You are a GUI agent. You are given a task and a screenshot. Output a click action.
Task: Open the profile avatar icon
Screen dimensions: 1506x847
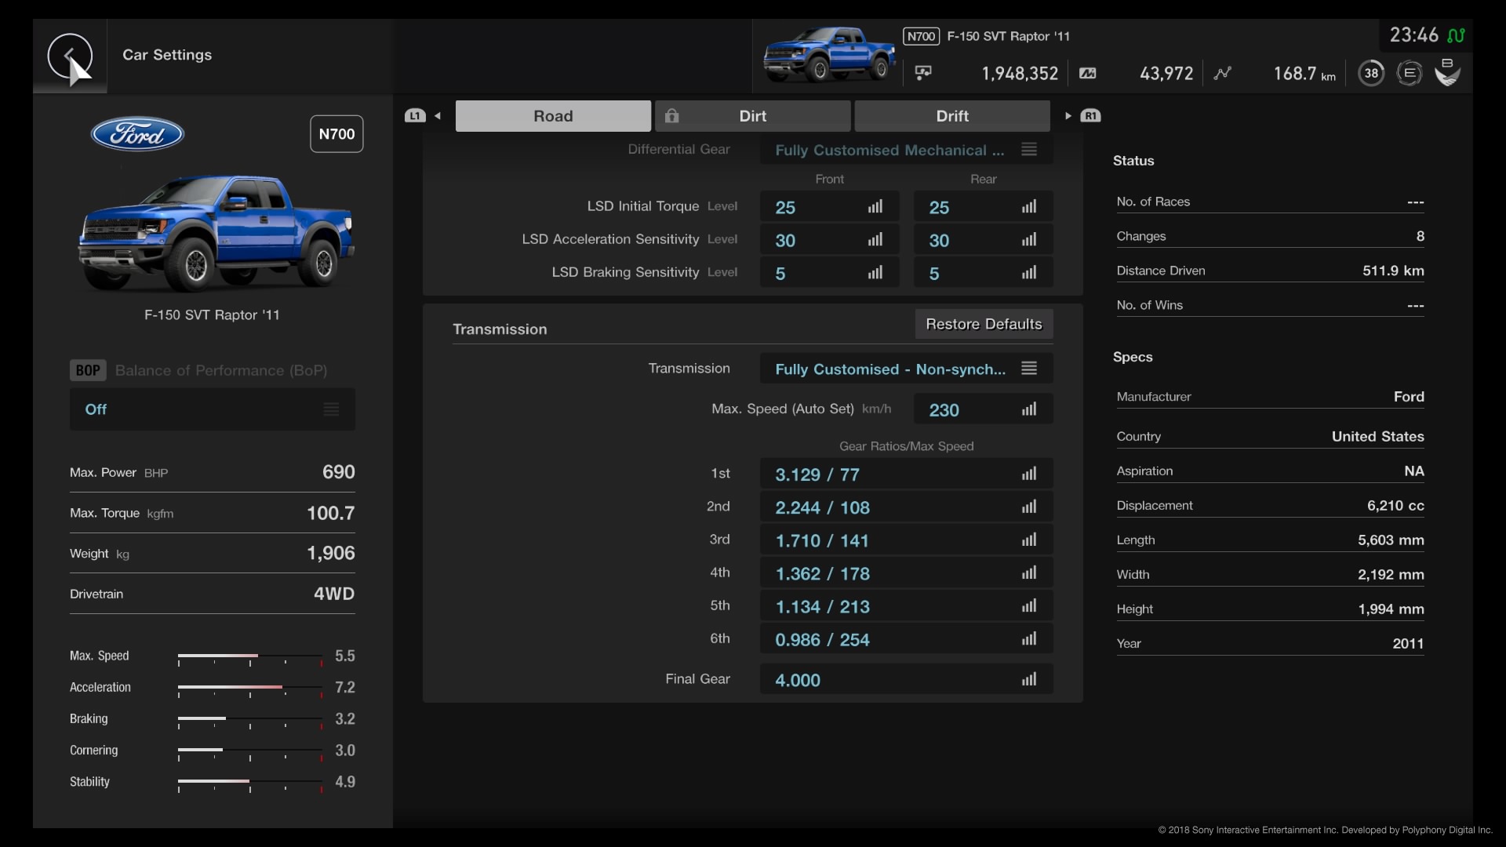point(1447,72)
